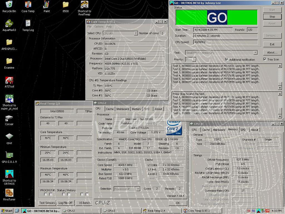This screenshot has height=214, width=285.
Task: Open the File menu in Core Temp
Action: (x=89, y=26)
